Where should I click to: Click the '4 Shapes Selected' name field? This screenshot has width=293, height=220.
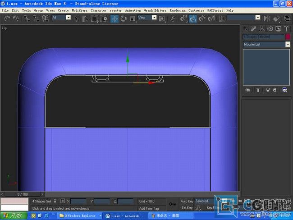tap(264, 37)
